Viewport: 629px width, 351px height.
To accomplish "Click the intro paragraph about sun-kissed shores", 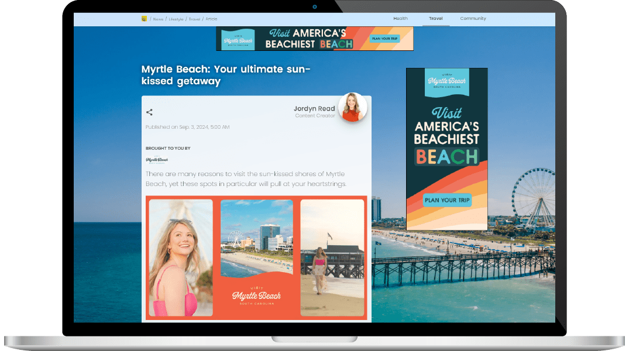I will click(x=246, y=179).
